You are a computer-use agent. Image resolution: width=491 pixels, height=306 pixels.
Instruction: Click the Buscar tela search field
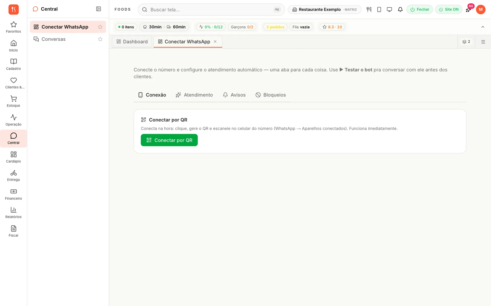[x=211, y=9]
